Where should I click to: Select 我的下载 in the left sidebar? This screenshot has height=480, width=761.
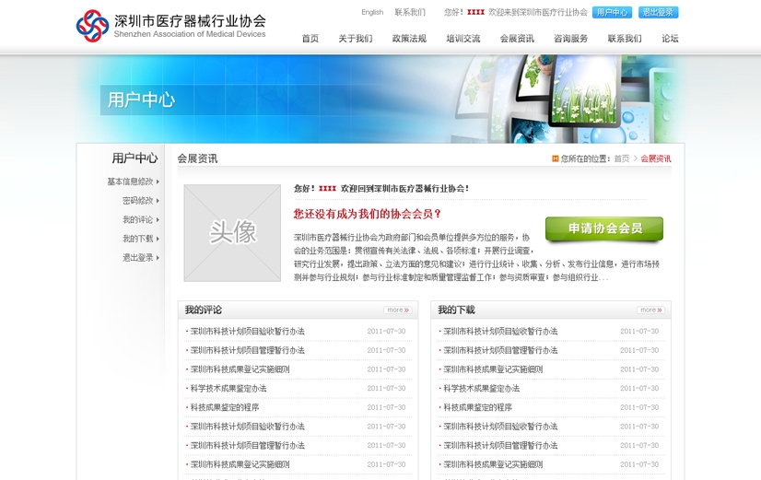138,239
